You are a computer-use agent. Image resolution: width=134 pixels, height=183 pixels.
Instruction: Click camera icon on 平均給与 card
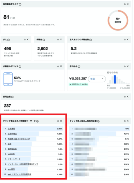pos(124,66)
